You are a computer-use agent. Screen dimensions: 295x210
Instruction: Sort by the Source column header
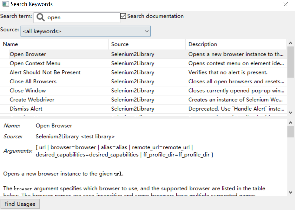click(x=147, y=44)
